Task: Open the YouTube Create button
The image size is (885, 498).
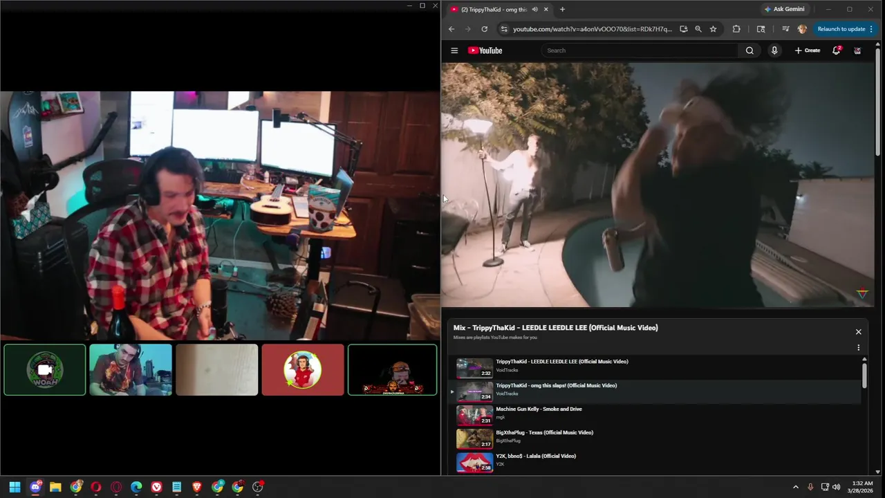Action: (x=808, y=50)
